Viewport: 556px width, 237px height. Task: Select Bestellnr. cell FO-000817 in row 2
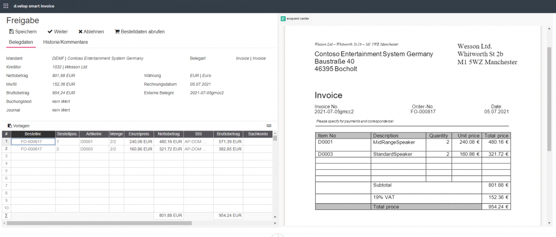pyautogui.click(x=33, y=149)
